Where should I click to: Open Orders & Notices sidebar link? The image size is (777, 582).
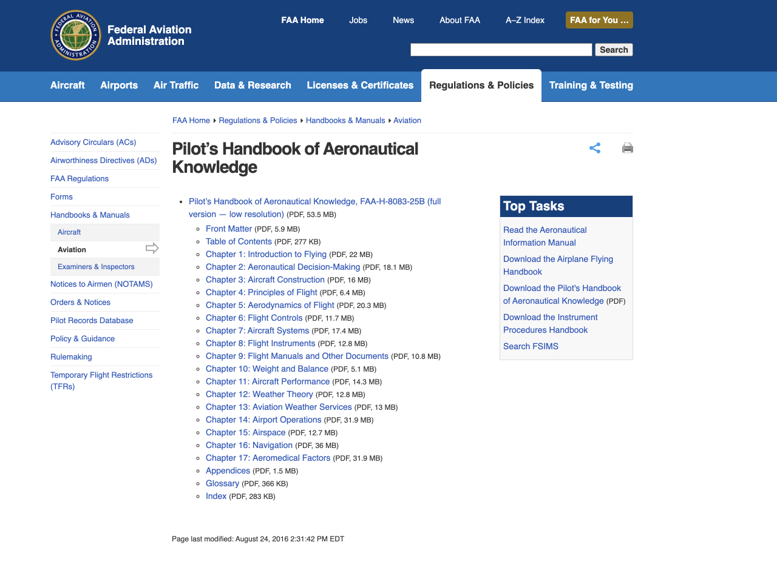80,303
